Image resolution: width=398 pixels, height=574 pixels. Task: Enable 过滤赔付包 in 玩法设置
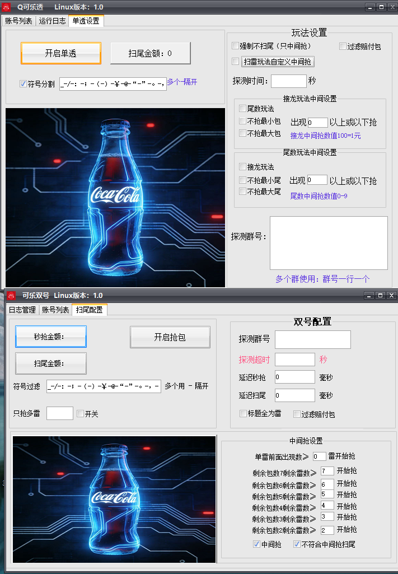343,46
